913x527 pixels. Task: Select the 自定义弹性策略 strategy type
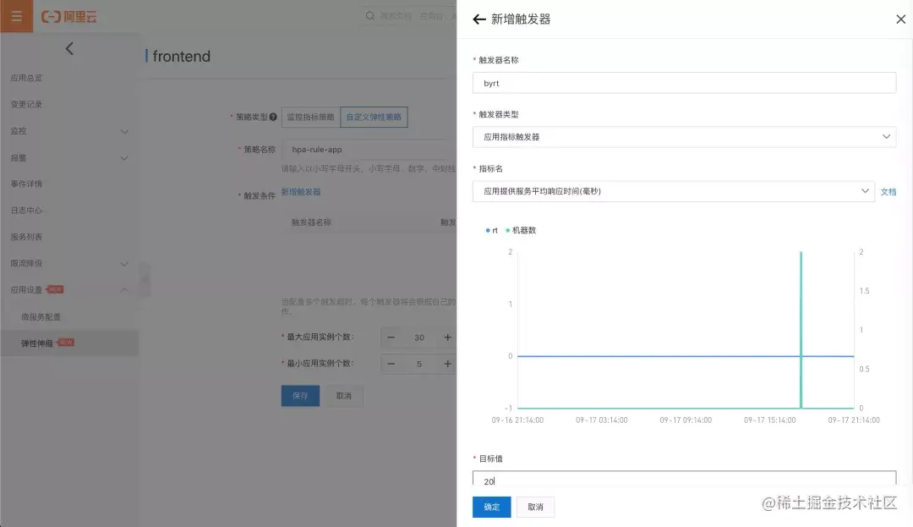(374, 117)
